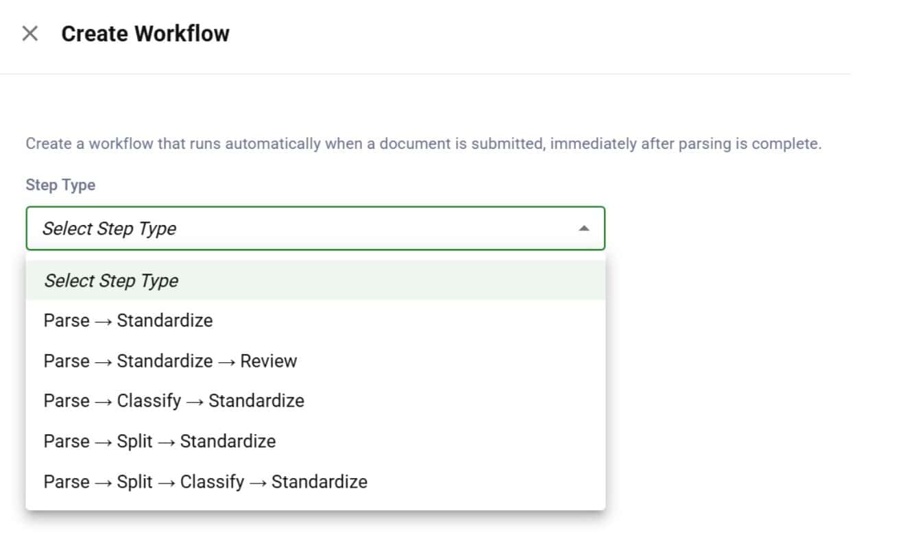Collapse the Step Type dropdown using its caret
The image size is (914, 537).
584,228
